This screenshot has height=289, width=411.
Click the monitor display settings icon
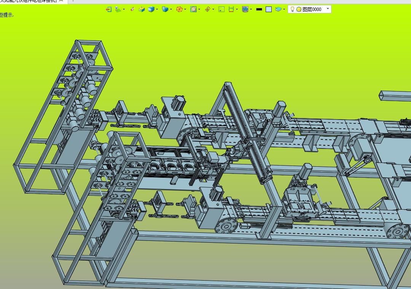(245, 9)
